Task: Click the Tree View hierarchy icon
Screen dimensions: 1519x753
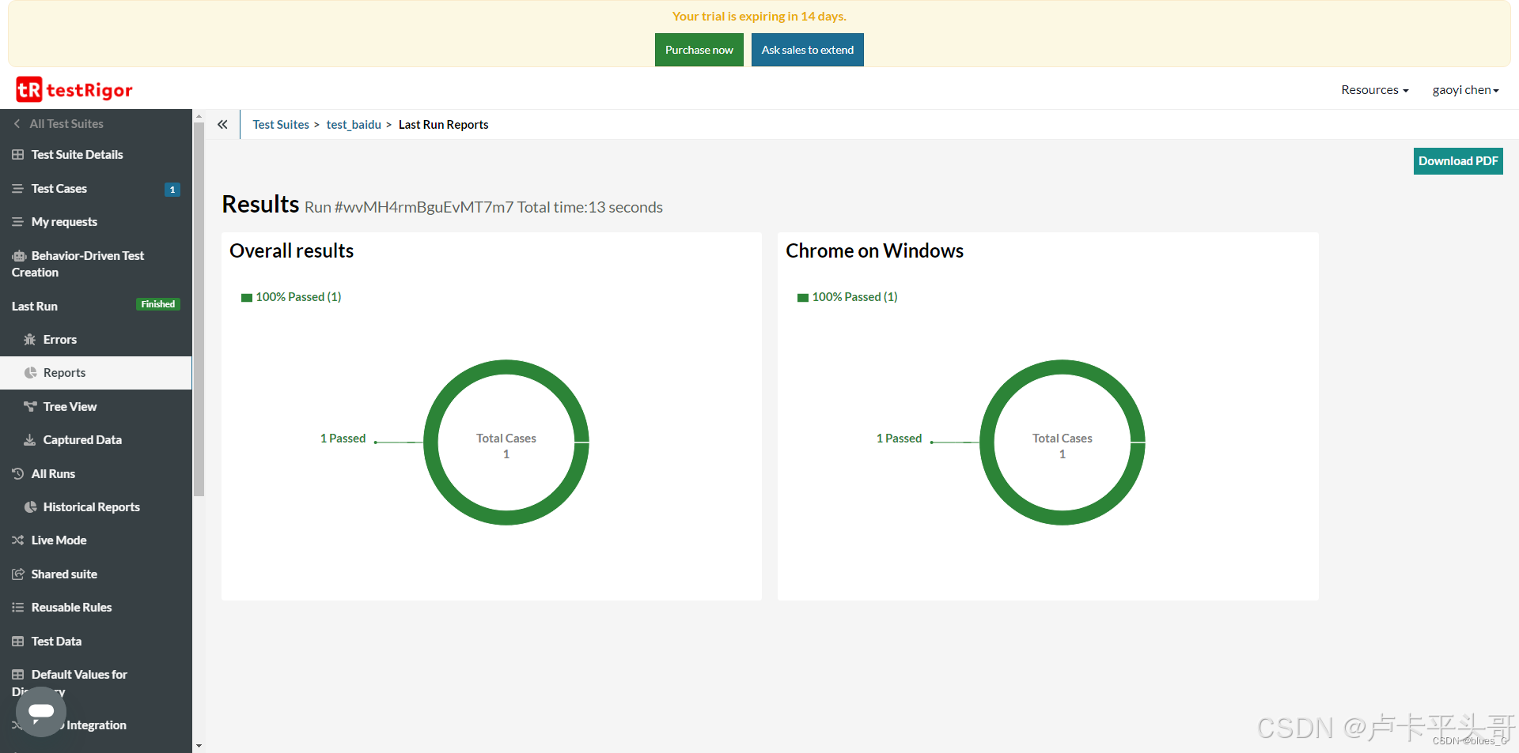Action: [x=30, y=407]
